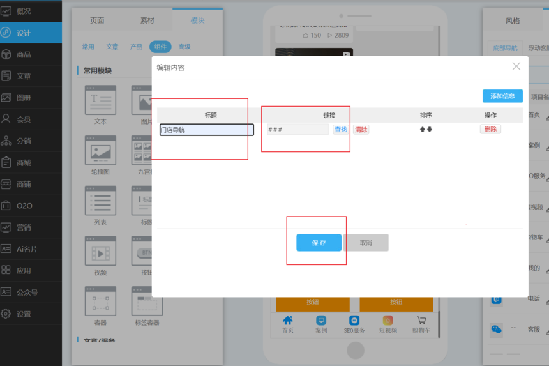The height and width of the screenshot is (366, 549).
Task: Open the 分销 distribution sidebar item
Action: [x=31, y=141]
